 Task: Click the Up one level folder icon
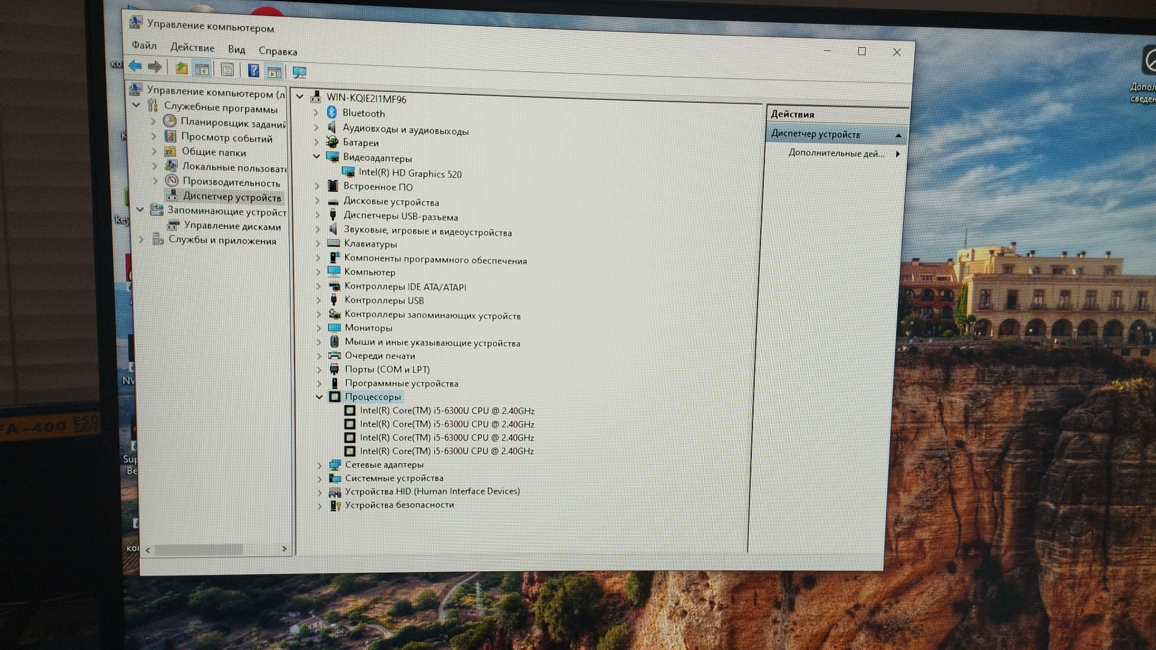tap(181, 68)
